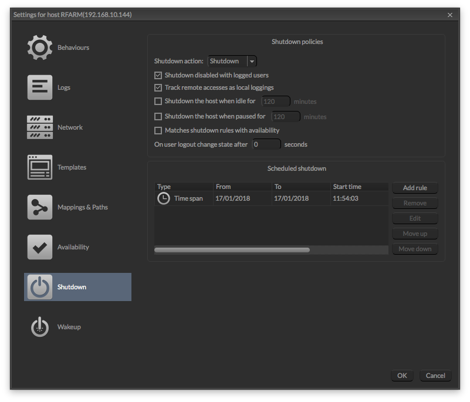The width and height of the screenshot is (470, 402).
Task: Select the Logs section icon
Action: coord(39,87)
